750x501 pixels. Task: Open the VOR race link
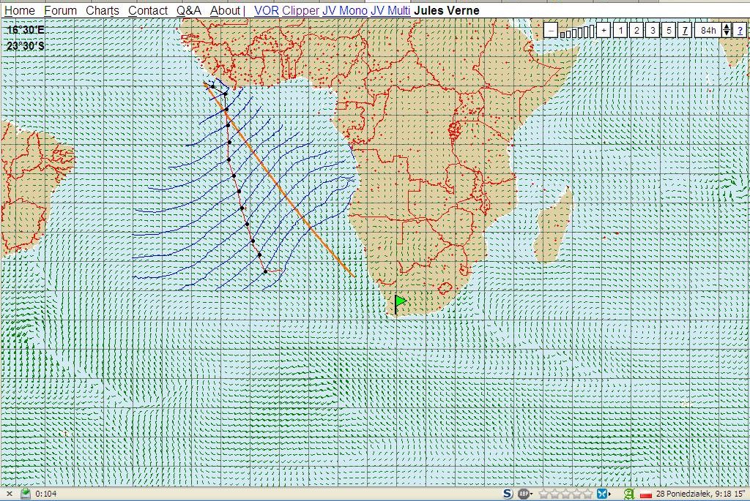click(x=266, y=10)
